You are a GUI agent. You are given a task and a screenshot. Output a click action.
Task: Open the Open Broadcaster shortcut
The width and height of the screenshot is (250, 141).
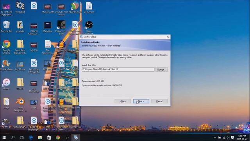pyautogui.click(x=89, y=27)
